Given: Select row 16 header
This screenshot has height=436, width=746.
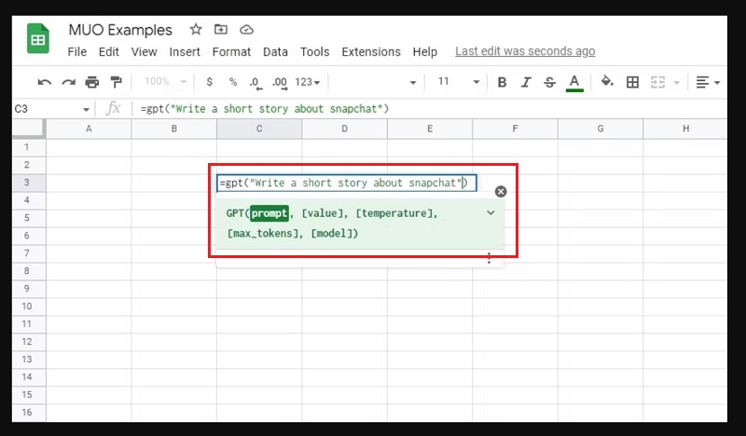Looking at the screenshot, I should pos(27,412).
